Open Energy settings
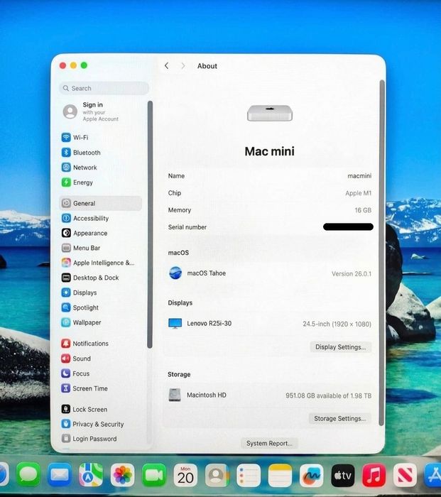The width and height of the screenshot is (441, 497). pos(77,182)
